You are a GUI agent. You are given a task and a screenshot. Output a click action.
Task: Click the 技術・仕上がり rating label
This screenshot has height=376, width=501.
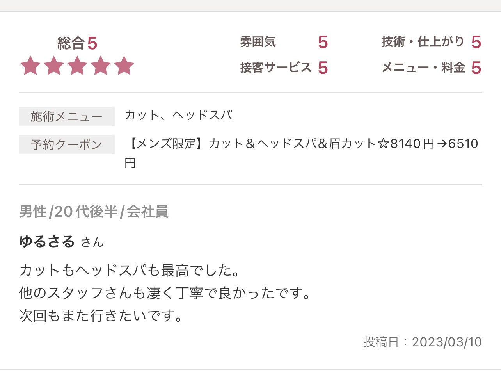pos(423,41)
